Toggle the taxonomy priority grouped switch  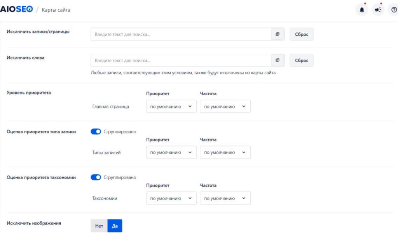96,177
